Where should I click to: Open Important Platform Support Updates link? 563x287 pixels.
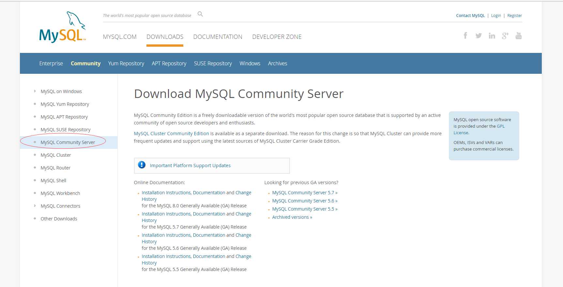(x=190, y=166)
